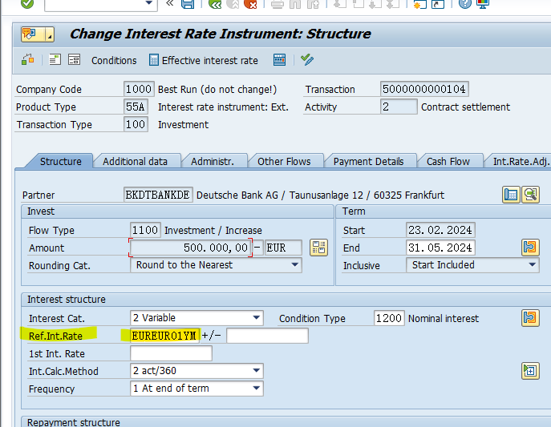This screenshot has width=551, height=427.
Task: Open the Rounding Cat. dropdown
Action: click(x=294, y=265)
